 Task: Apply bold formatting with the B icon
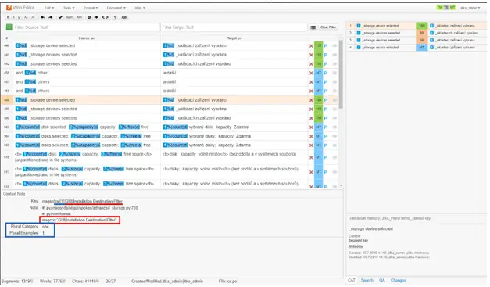pos(9,17)
